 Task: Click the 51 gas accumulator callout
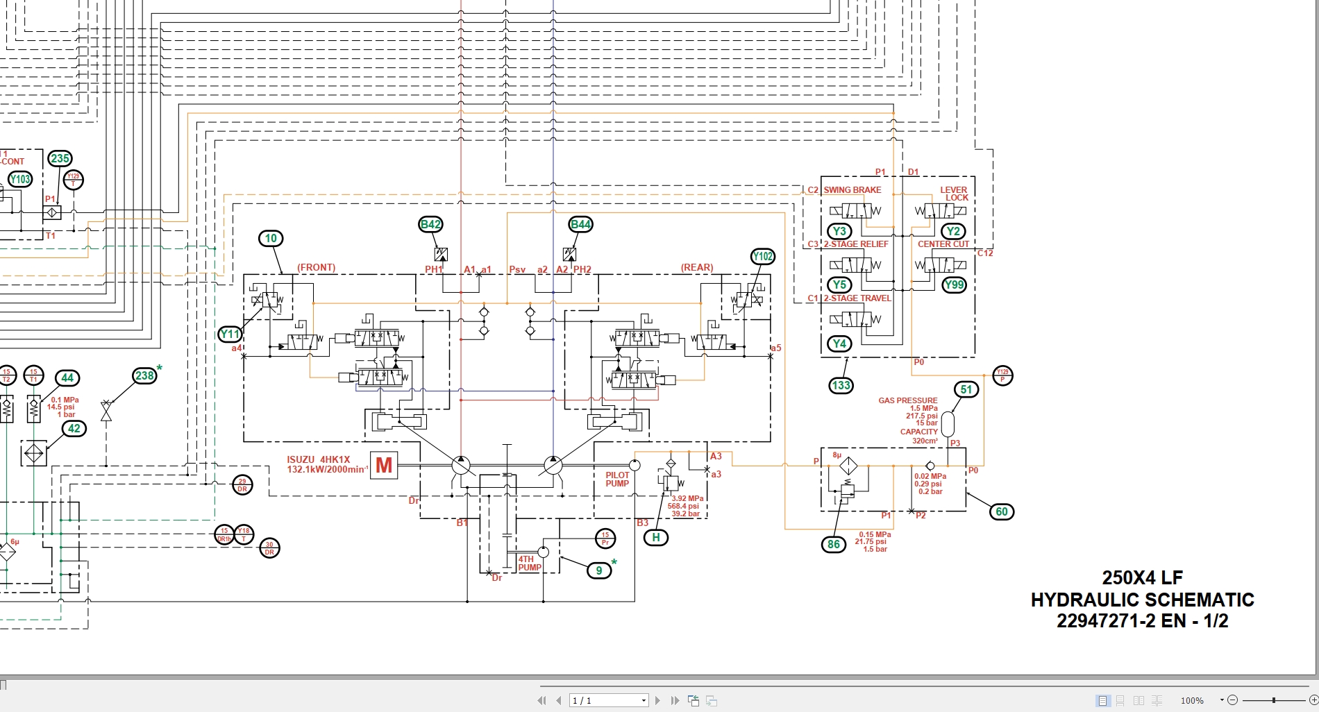966,390
